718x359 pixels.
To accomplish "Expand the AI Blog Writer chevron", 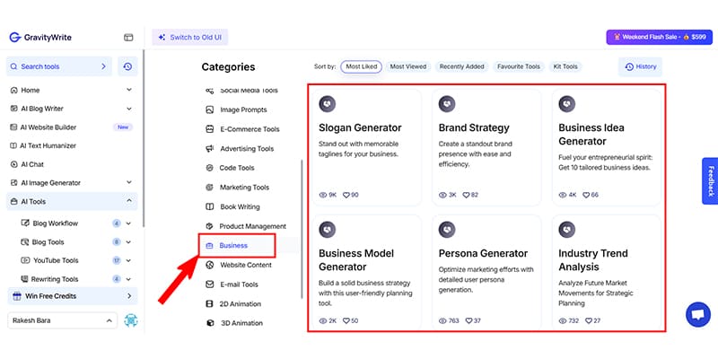I will click(128, 109).
